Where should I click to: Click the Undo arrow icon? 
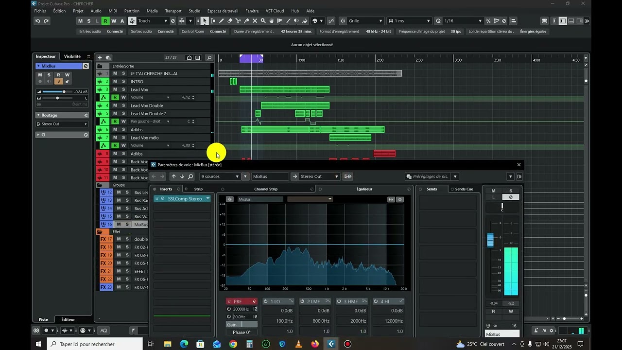pyautogui.click(x=37, y=21)
